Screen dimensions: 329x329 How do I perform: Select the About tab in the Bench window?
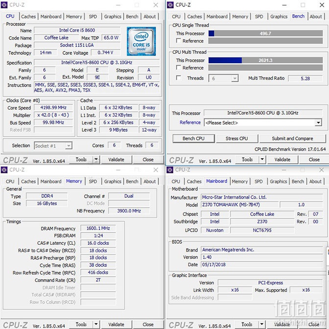(316, 16)
